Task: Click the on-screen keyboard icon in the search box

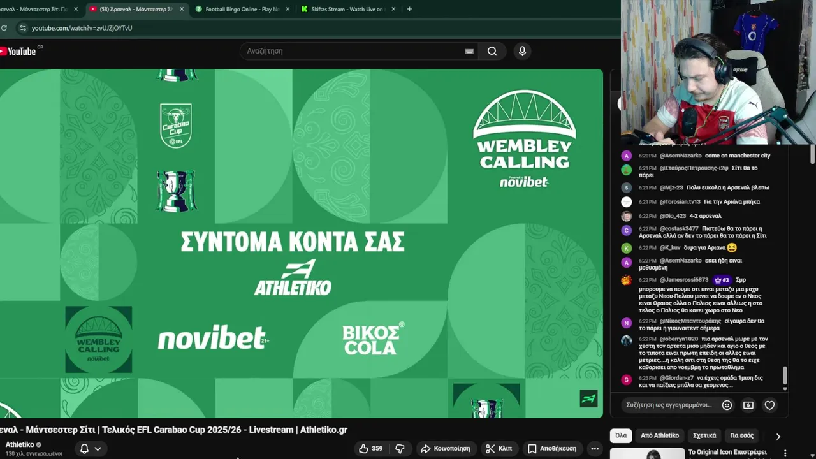Action: click(469, 51)
